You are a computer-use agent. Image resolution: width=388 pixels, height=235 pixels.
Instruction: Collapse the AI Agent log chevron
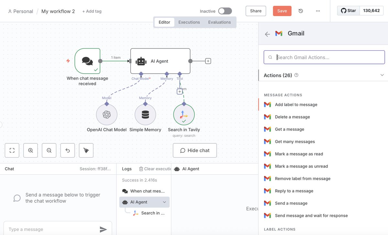[164, 202]
